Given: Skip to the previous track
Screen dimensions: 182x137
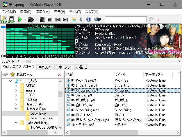Looking at the screenshot, I should pyautogui.click(x=58, y=19).
